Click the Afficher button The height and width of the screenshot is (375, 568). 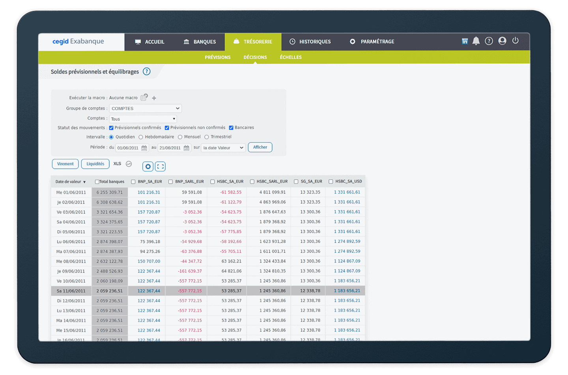tap(260, 147)
